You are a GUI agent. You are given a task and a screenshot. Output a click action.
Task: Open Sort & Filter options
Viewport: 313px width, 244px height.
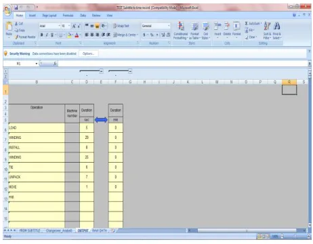[267, 30]
